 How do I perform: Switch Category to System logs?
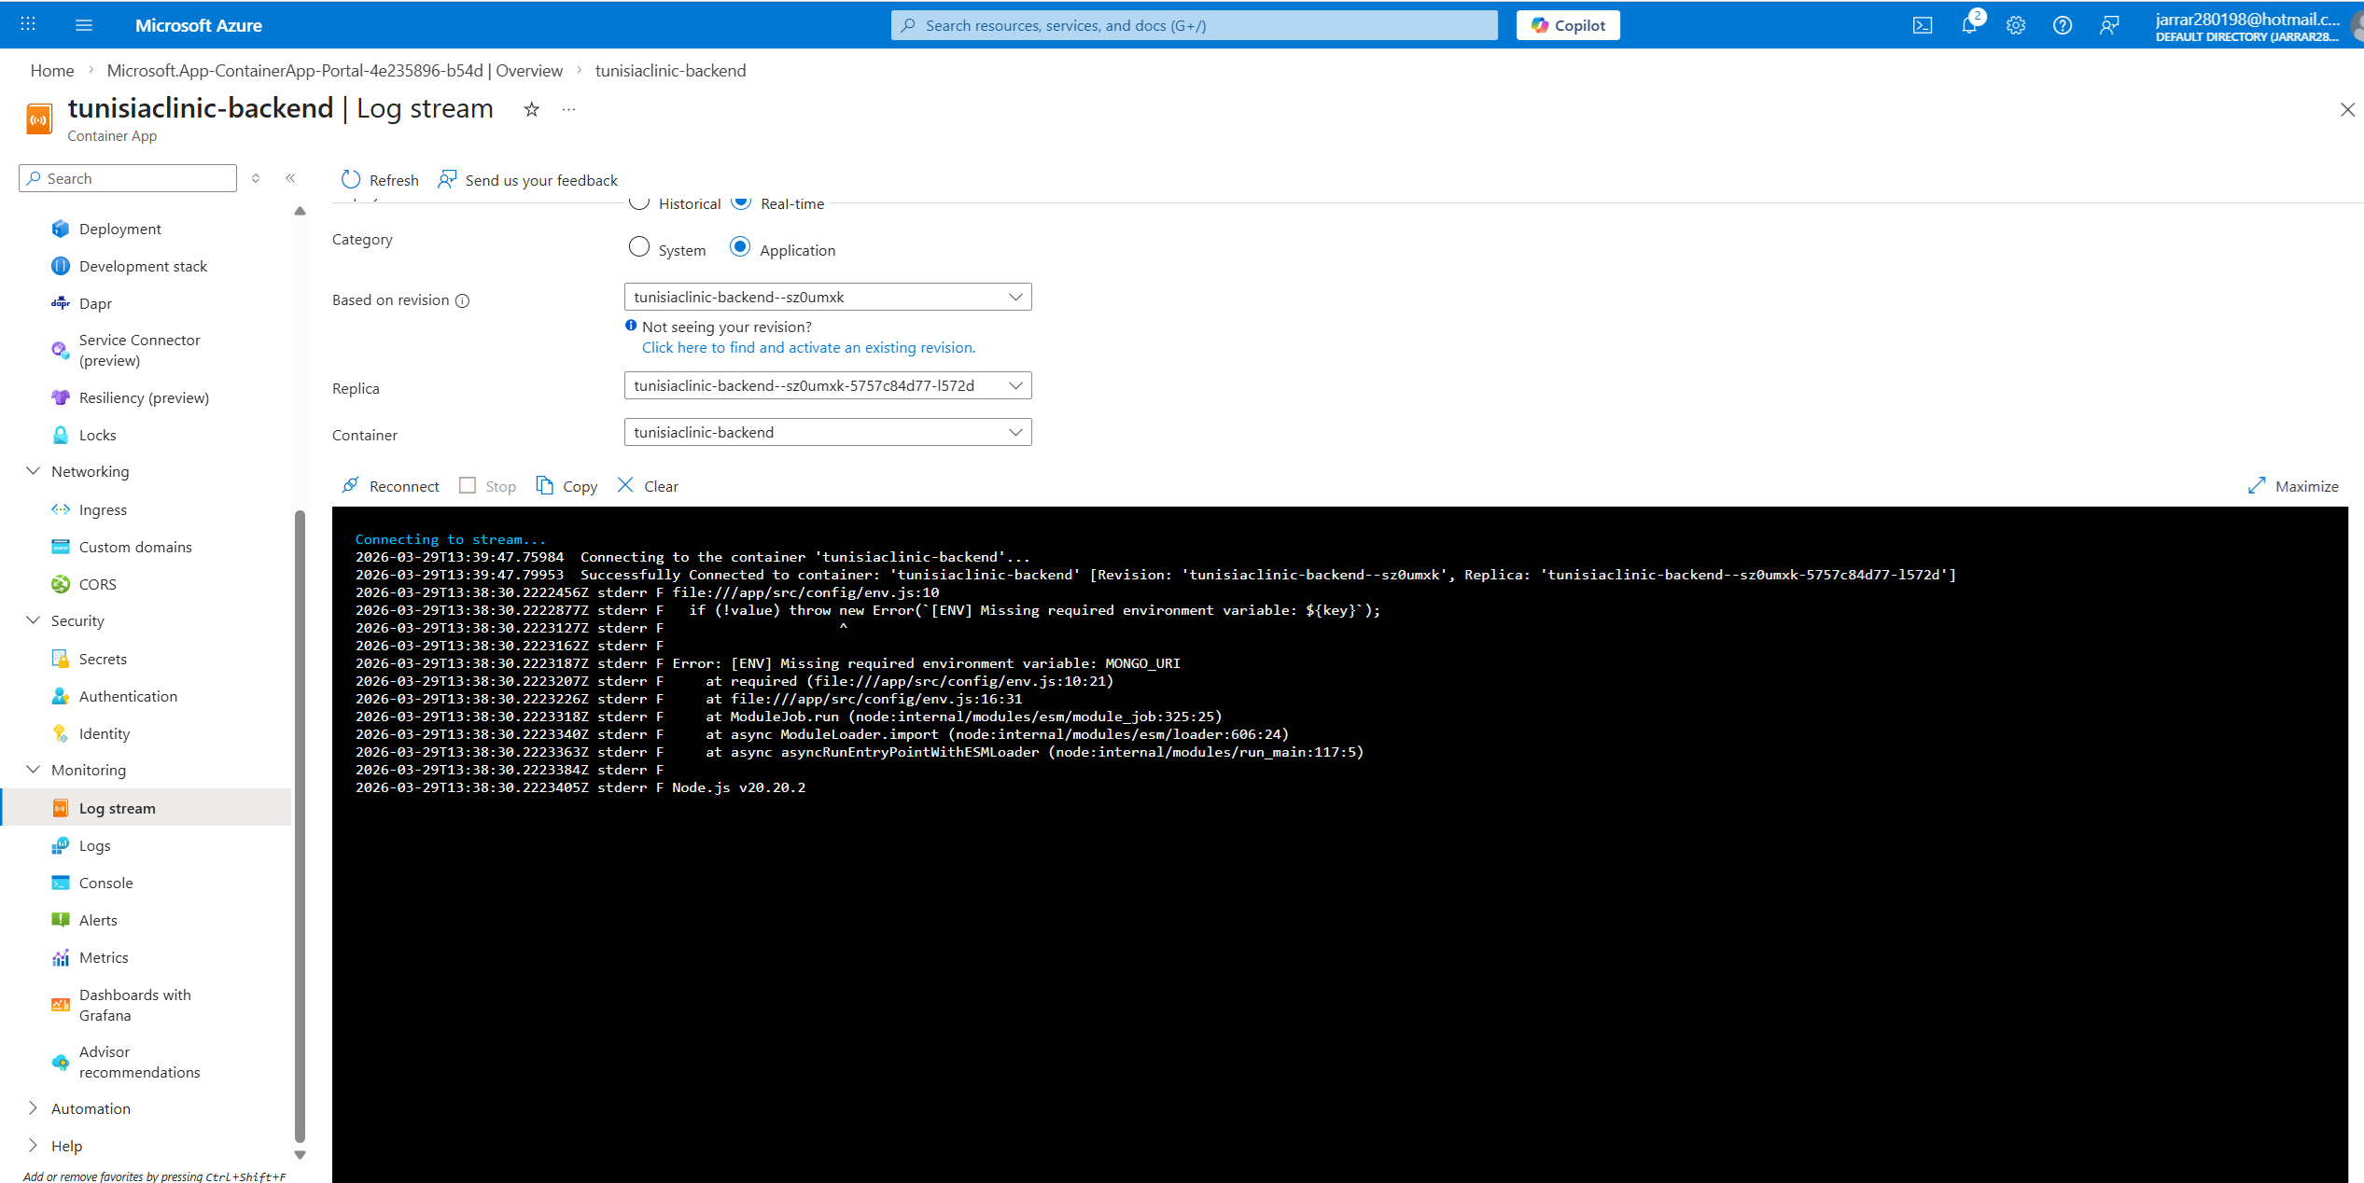[x=639, y=247]
